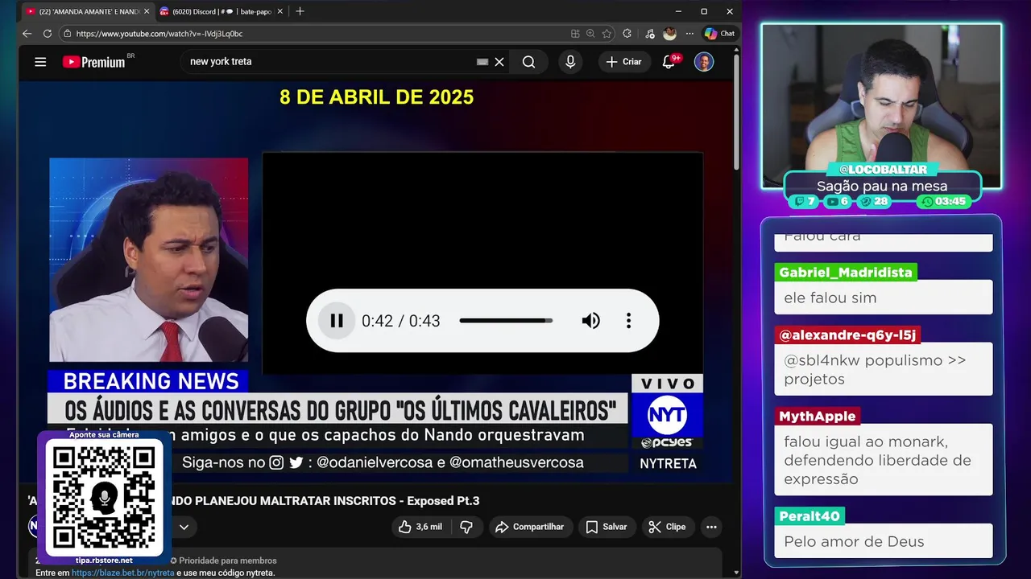1031x579 pixels.
Task: Open YouTube account avatar menu
Action: point(704,62)
